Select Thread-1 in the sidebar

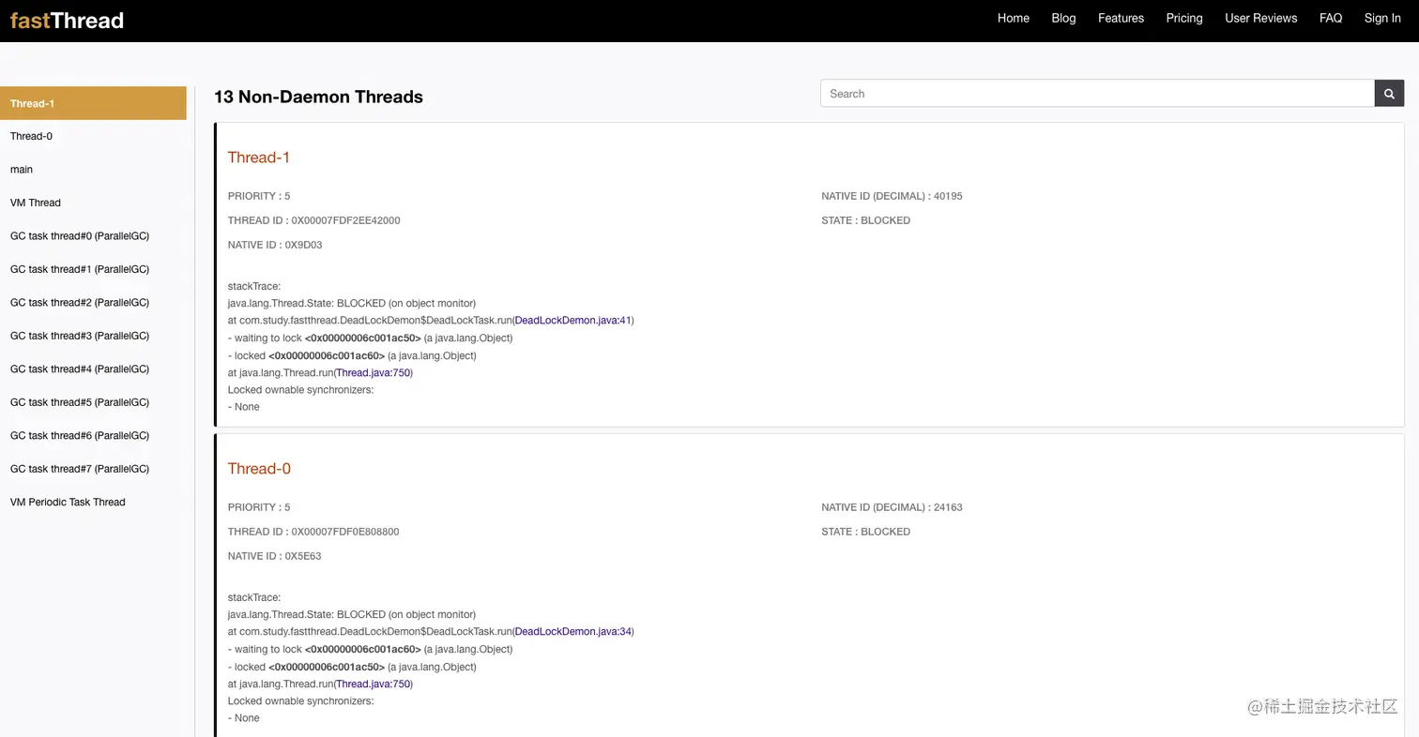point(93,103)
